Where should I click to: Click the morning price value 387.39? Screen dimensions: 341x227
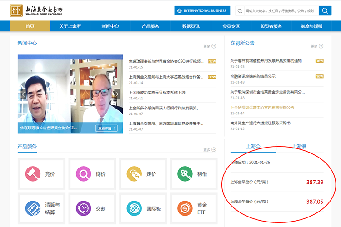[315, 182]
